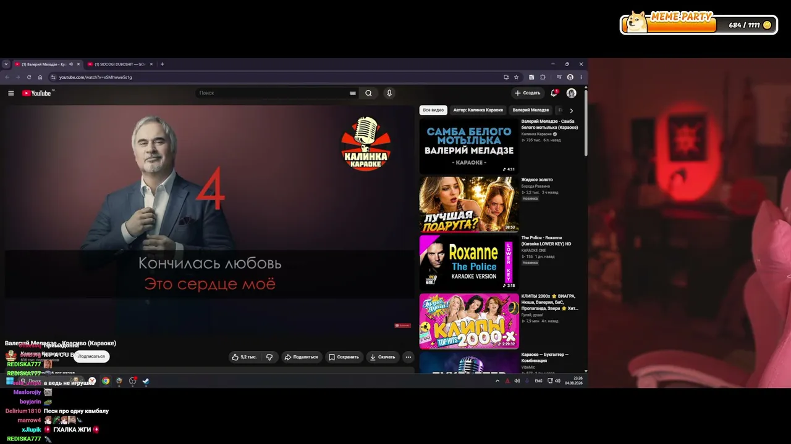Open the 'KARAOKE ONE' channel name
791x444 pixels.
coord(534,250)
